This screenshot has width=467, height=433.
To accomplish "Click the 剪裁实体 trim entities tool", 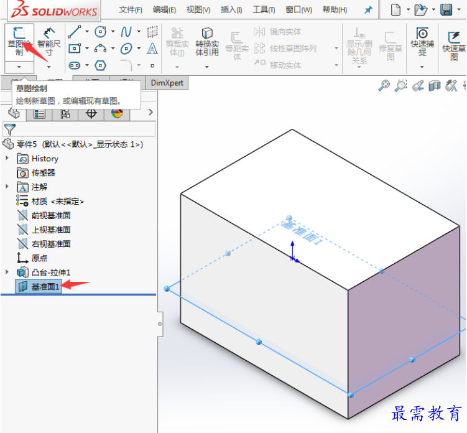I will (x=177, y=42).
